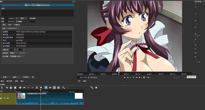Ripple delete with the minus icon
This screenshot has width=205, height=110.
coord(24,88)
